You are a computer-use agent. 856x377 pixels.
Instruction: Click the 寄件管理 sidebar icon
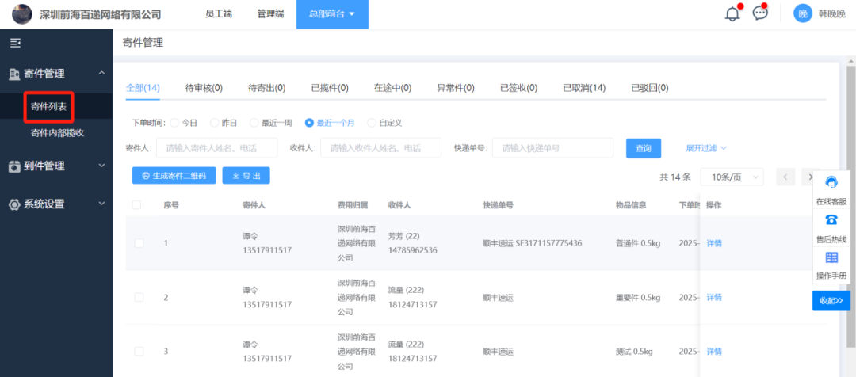click(x=15, y=74)
